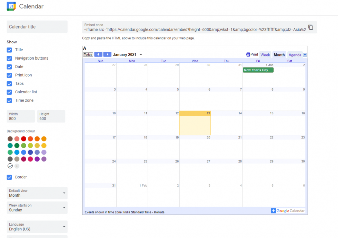Viewport: 338px width, 238px height.
Task: Click the Height field showing 600
Action: (x=51, y=116)
